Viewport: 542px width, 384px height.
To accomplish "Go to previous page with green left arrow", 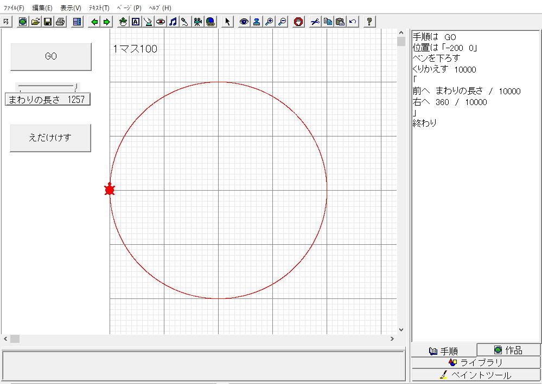I will (x=94, y=22).
